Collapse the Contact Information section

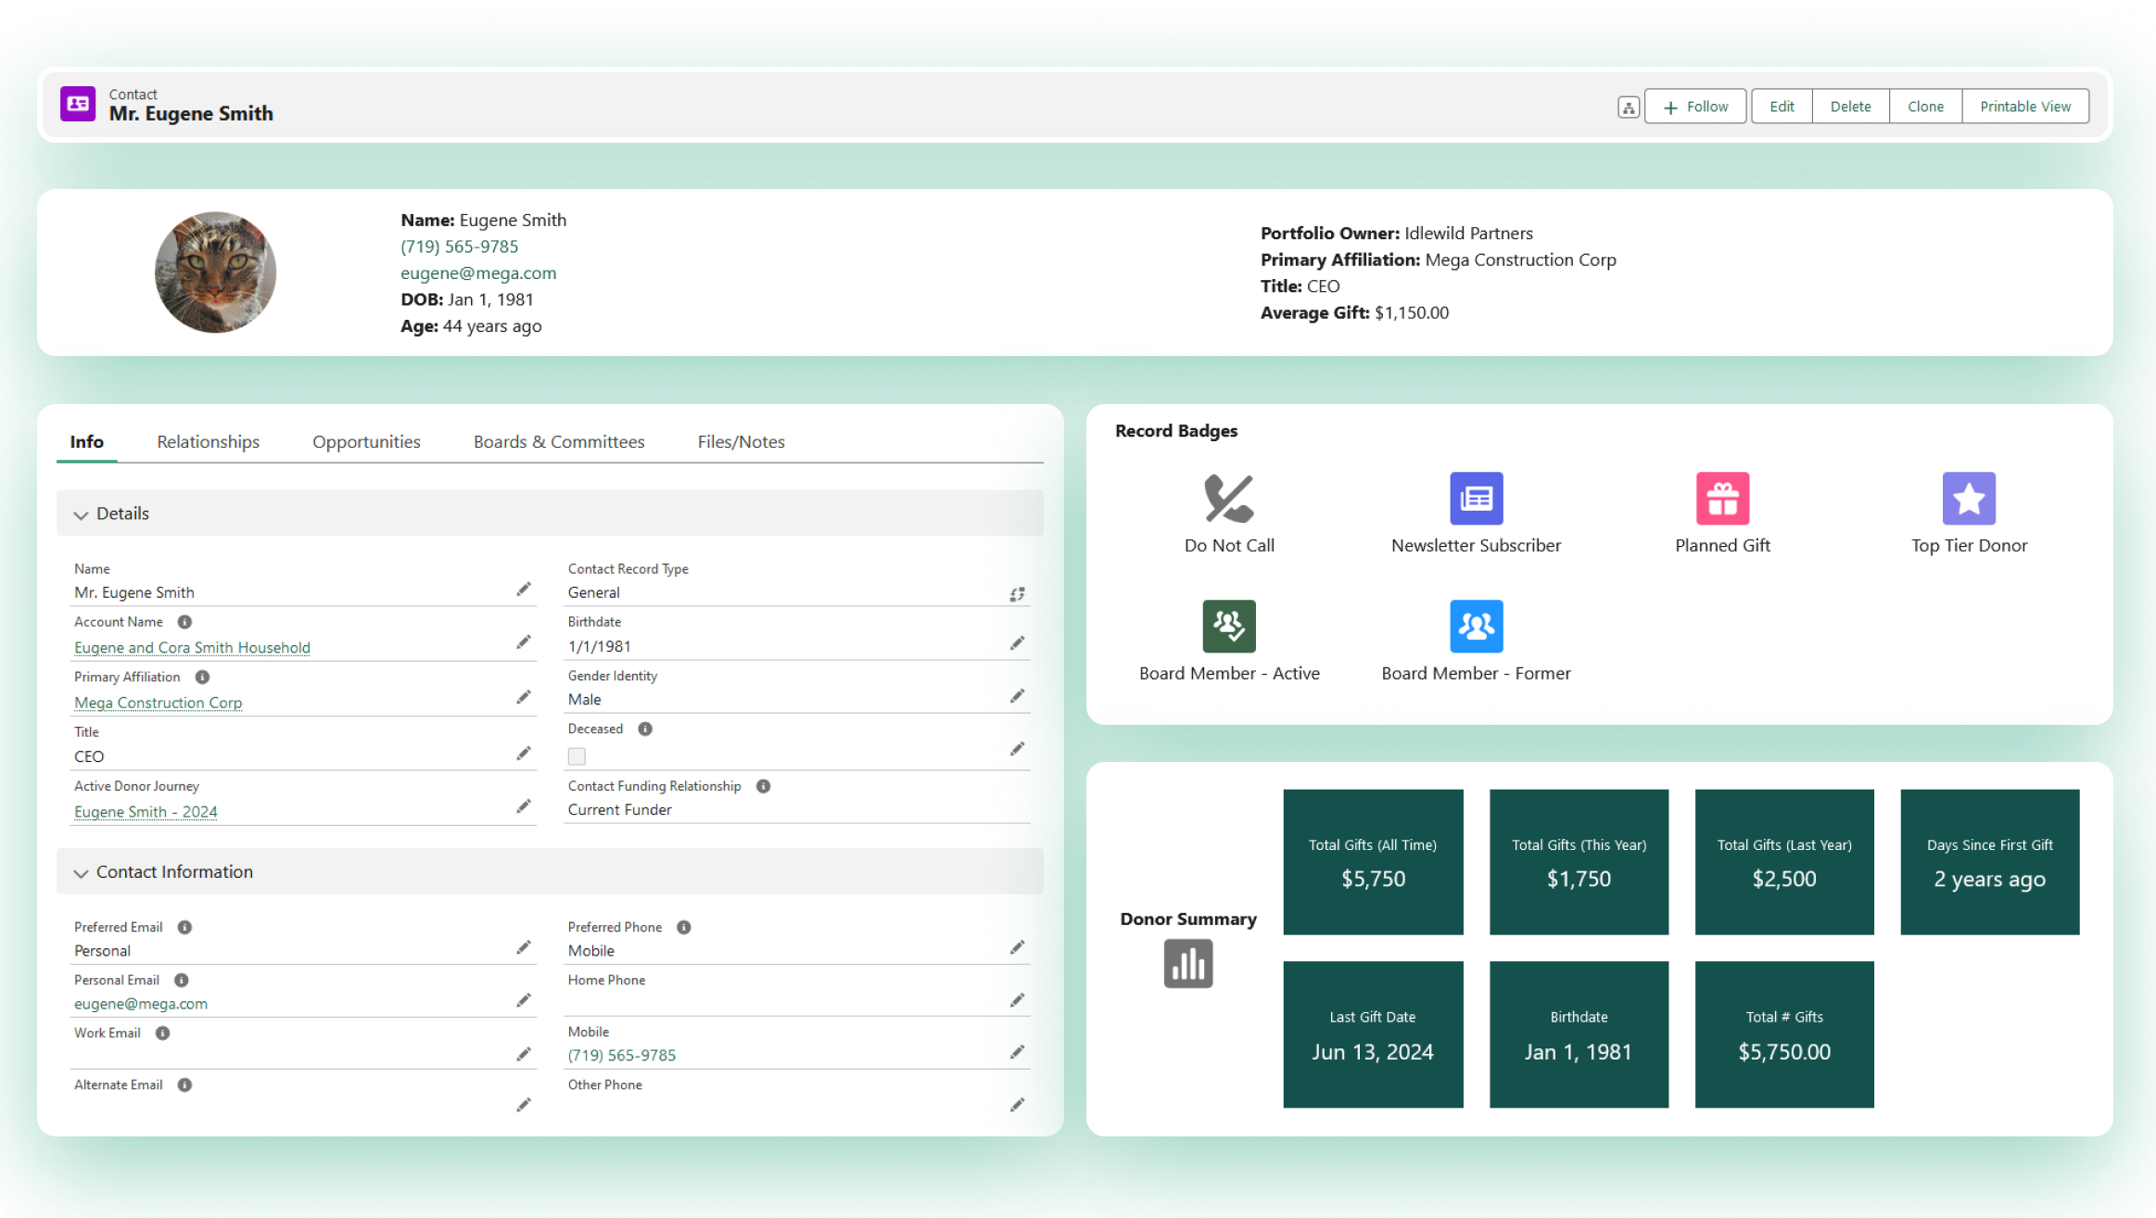coord(82,873)
